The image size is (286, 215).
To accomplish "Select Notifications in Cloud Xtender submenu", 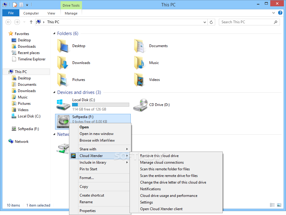I will click(x=176, y=189).
